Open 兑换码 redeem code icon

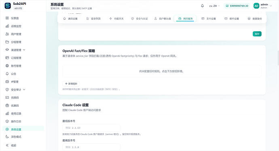click(7, 98)
